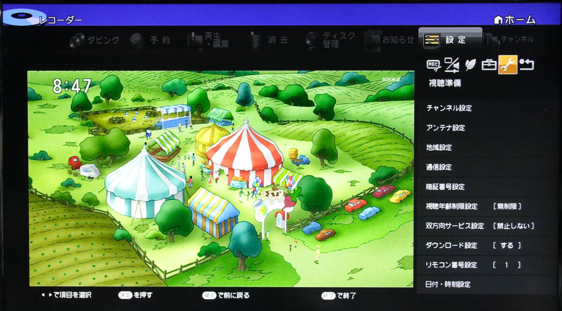Screen dimensions: 562x311
Task: Open 日付・時刻設定
Action: coord(487,284)
